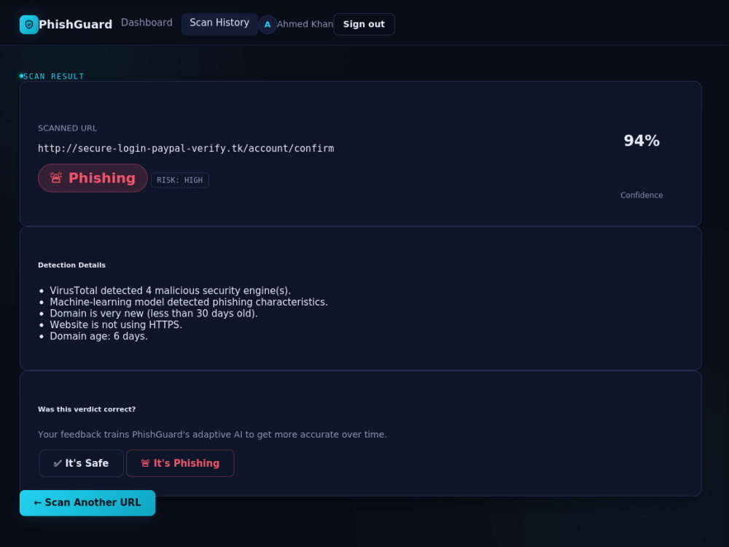Scan Another URL button
This screenshot has height=547, width=729.
[87, 503]
